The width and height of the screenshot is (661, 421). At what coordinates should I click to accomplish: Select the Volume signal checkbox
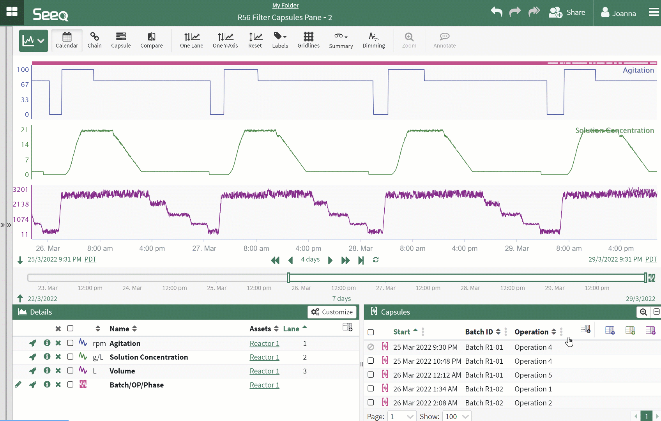(x=70, y=371)
